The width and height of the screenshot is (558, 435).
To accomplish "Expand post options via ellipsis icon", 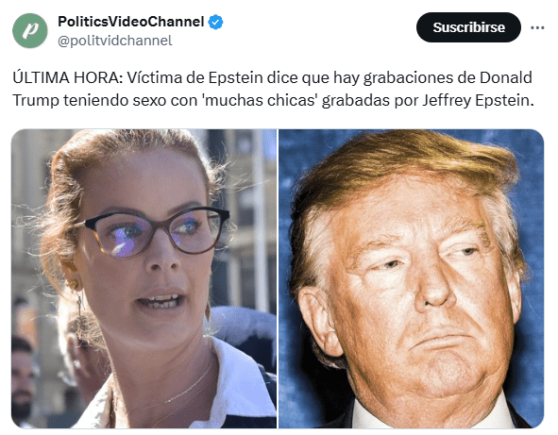I will pyautogui.click(x=537, y=27).
